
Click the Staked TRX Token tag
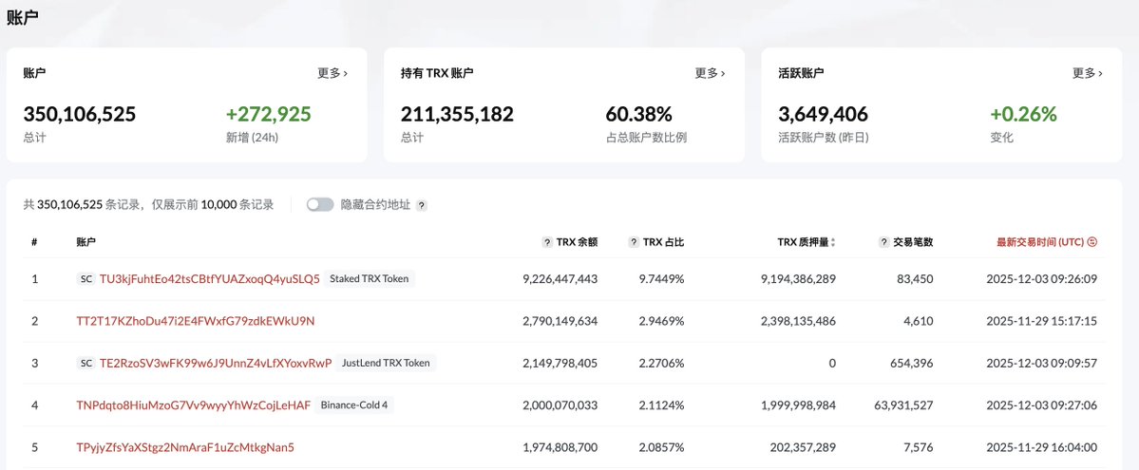pos(370,279)
